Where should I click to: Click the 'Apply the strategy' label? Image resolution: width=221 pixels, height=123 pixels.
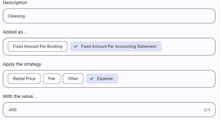pyautogui.click(x=22, y=64)
